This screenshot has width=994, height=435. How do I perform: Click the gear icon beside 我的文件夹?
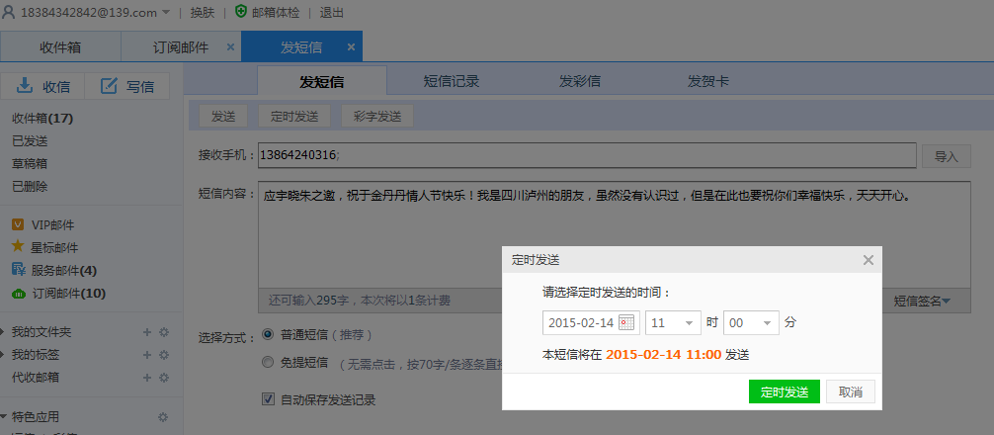tap(164, 332)
